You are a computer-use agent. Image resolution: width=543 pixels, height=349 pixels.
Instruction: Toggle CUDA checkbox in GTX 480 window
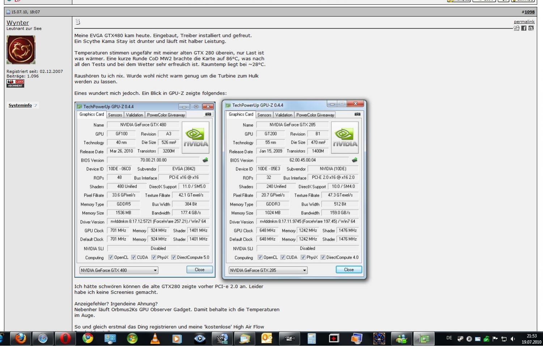(133, 257)
